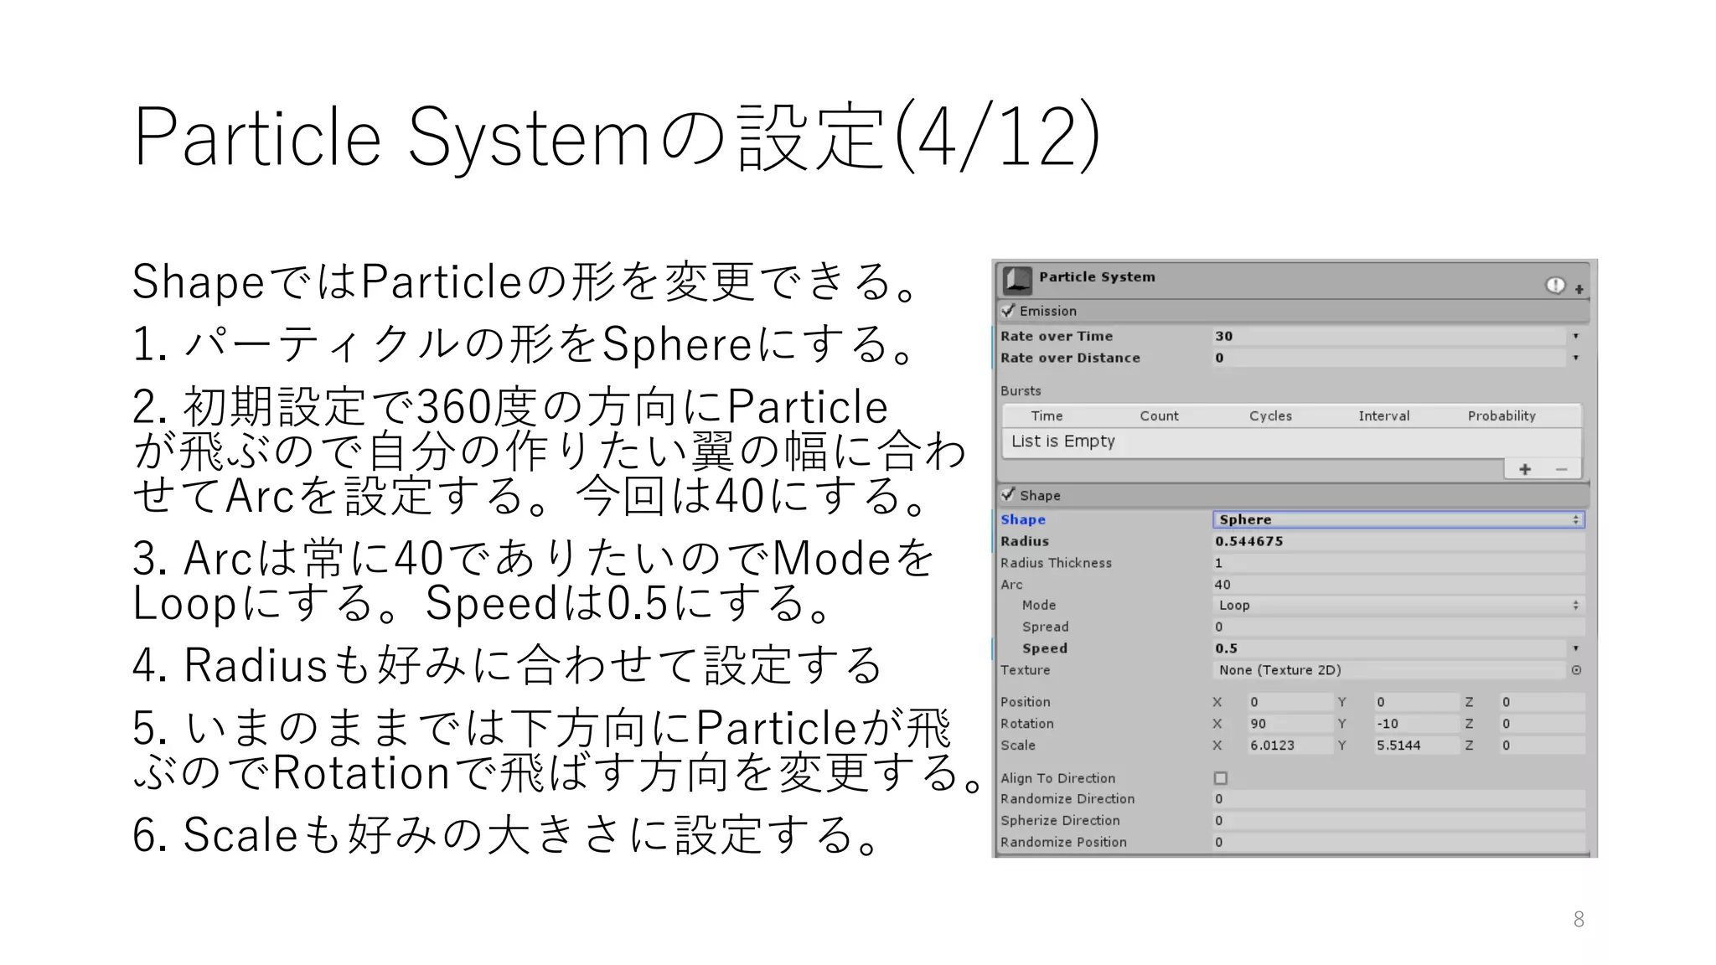Image resolution: width=1716 pixels, height=965 pixels.
Task: Toggle the Shape module checkbox
Action: [x=1008, y=495]
